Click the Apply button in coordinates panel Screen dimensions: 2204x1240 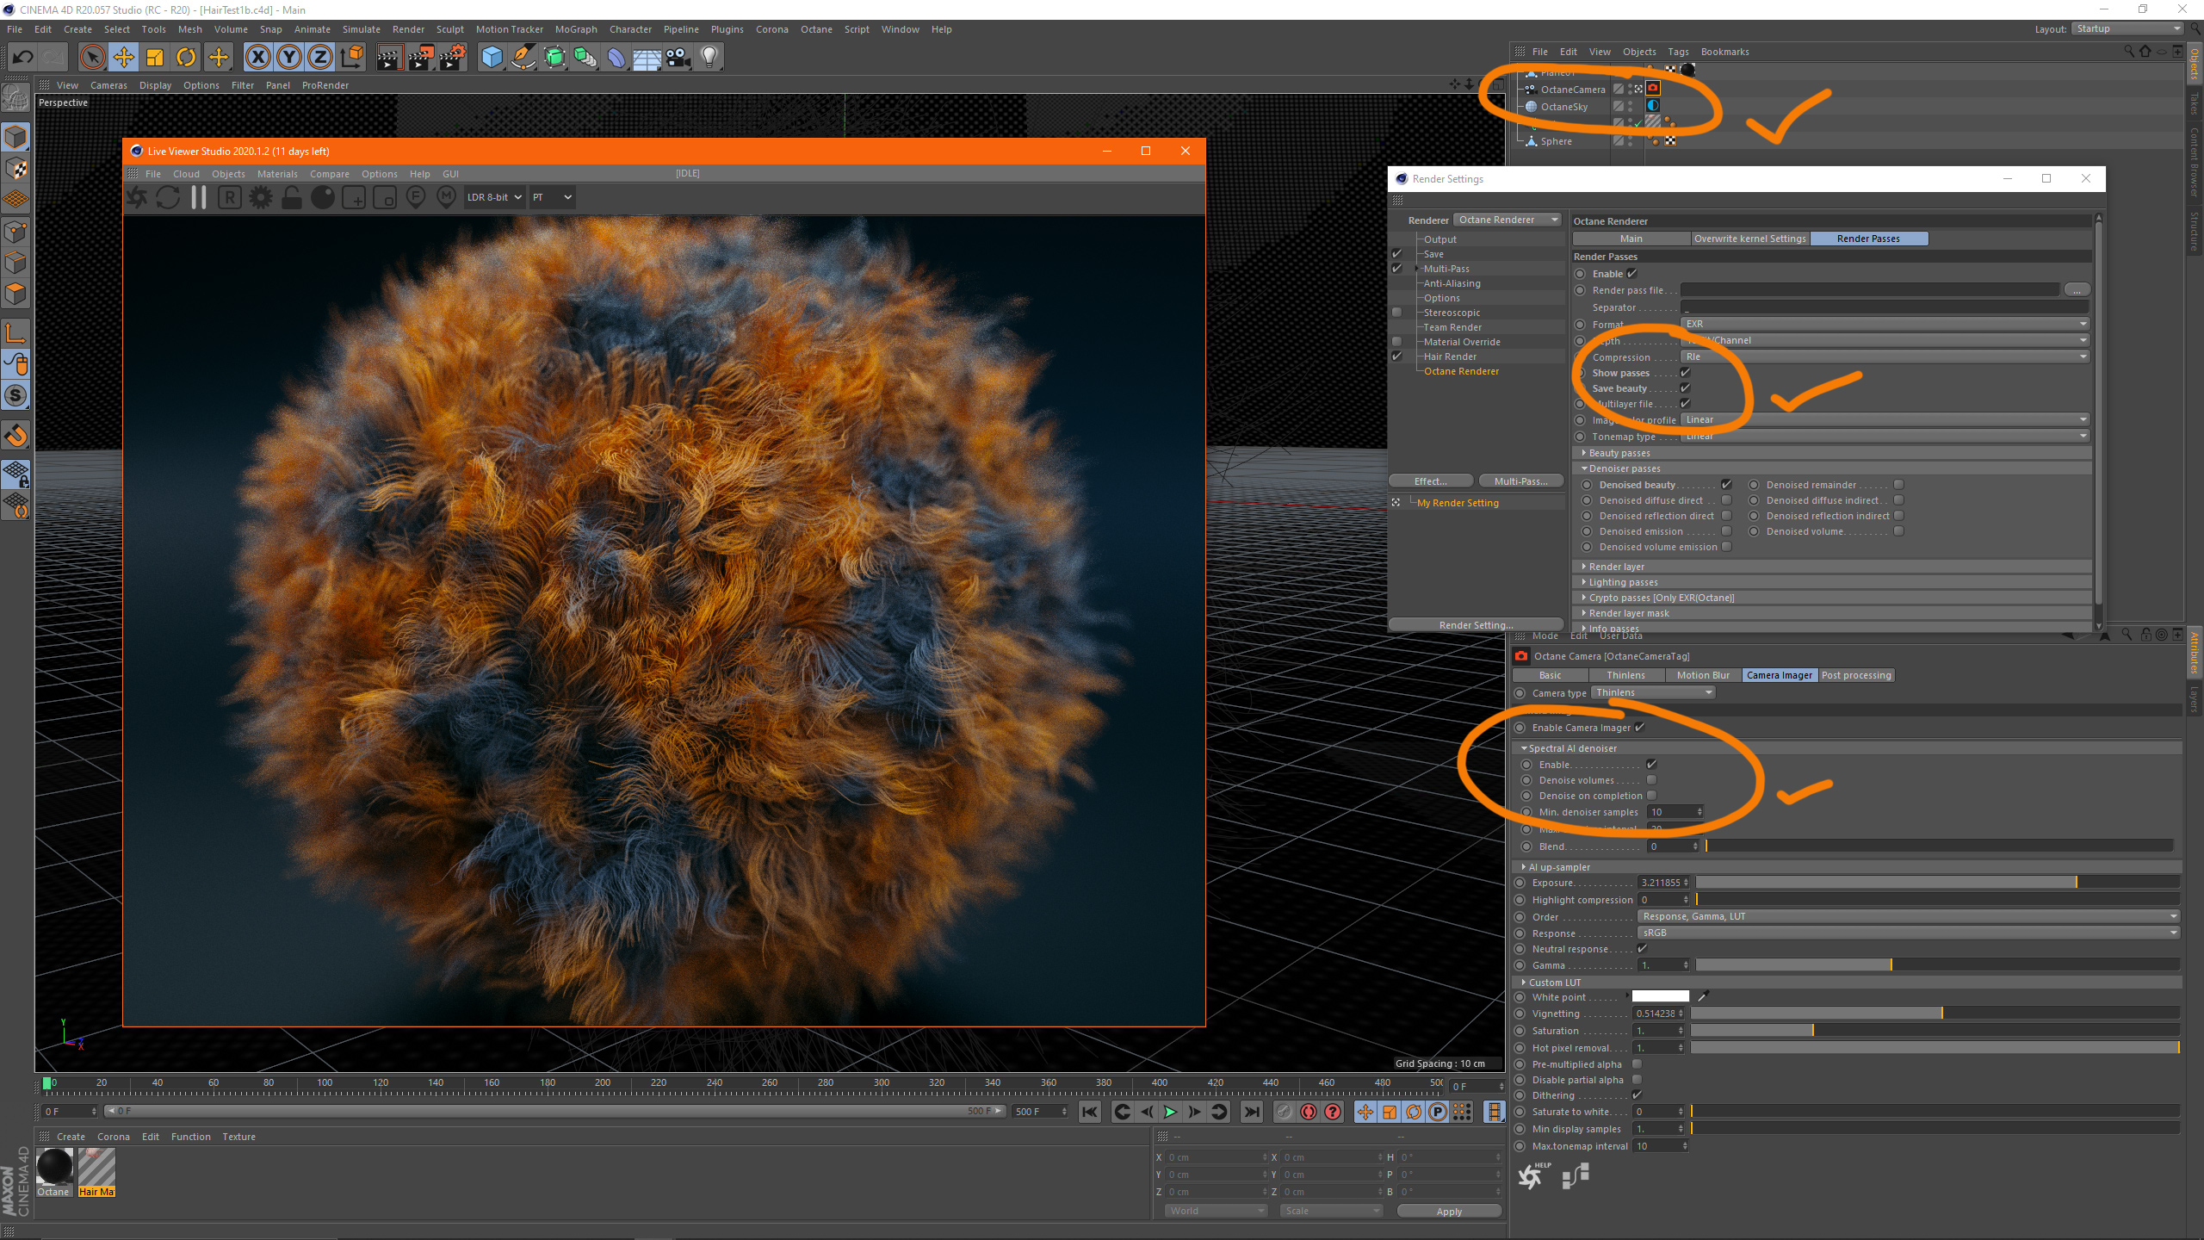(x=1449, y=1211)
